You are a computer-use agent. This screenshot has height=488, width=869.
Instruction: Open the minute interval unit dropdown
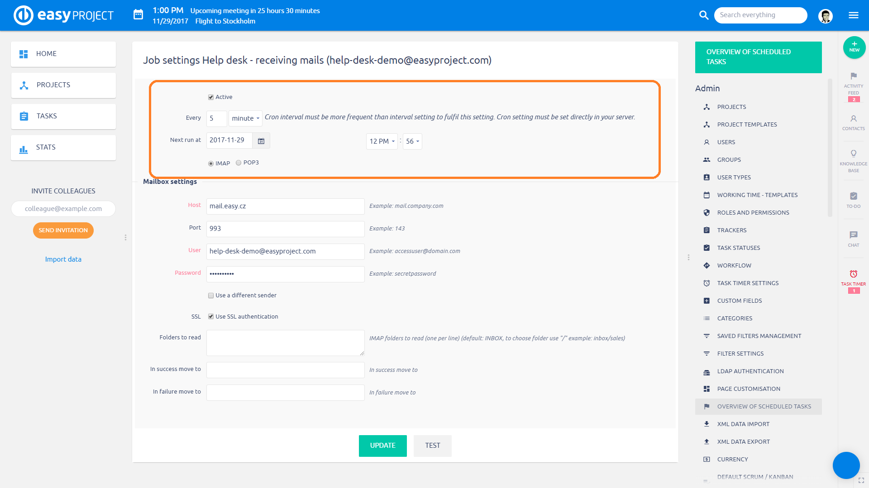click(x=245, y=118)
